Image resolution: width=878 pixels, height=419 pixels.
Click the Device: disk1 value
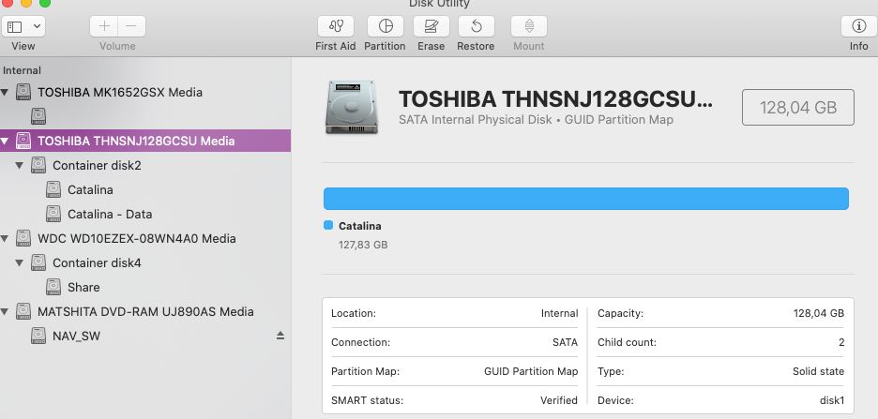point(832,400)
